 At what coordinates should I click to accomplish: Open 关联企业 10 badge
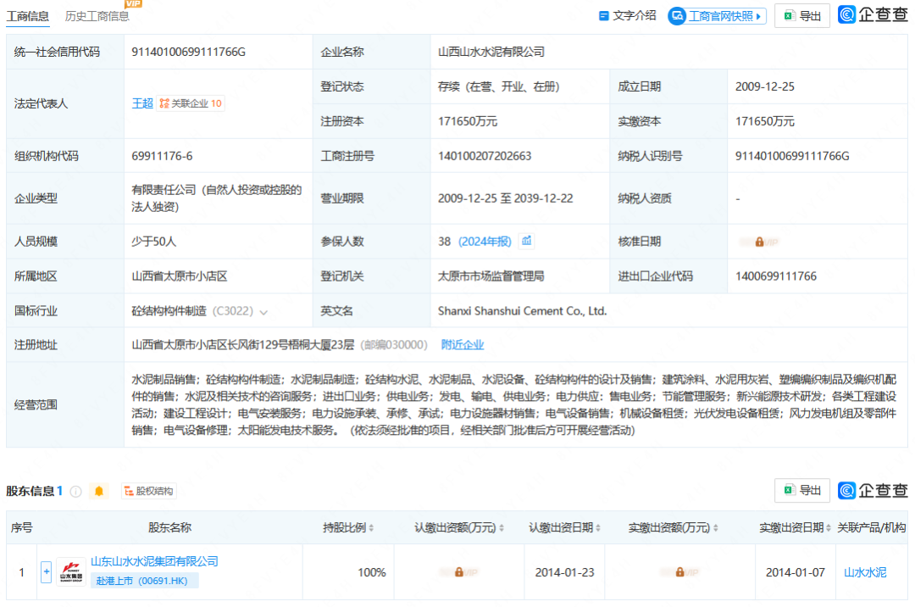191,103
